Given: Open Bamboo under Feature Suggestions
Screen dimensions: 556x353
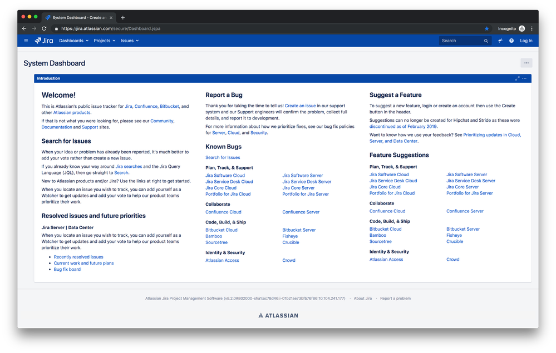Looking at the screenshot, I should (378, 235).
